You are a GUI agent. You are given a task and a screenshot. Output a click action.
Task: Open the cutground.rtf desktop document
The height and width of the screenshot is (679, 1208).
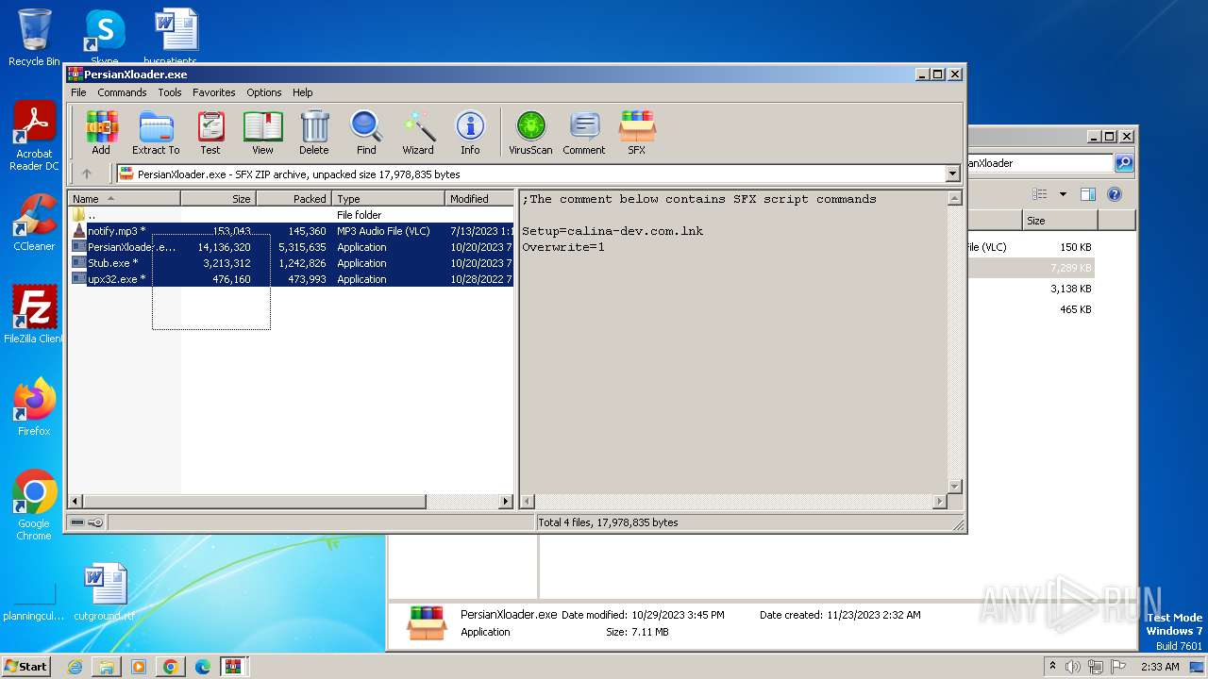pos(105,591)
